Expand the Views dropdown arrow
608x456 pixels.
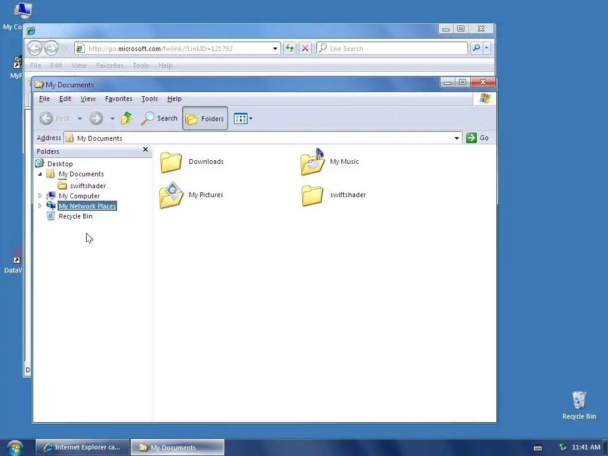[251, 119]
